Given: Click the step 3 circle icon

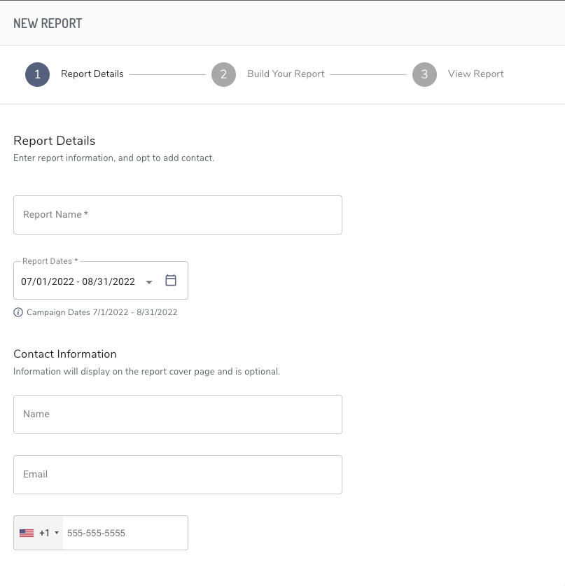Looking at the screenshot, I should click(424, 74).
